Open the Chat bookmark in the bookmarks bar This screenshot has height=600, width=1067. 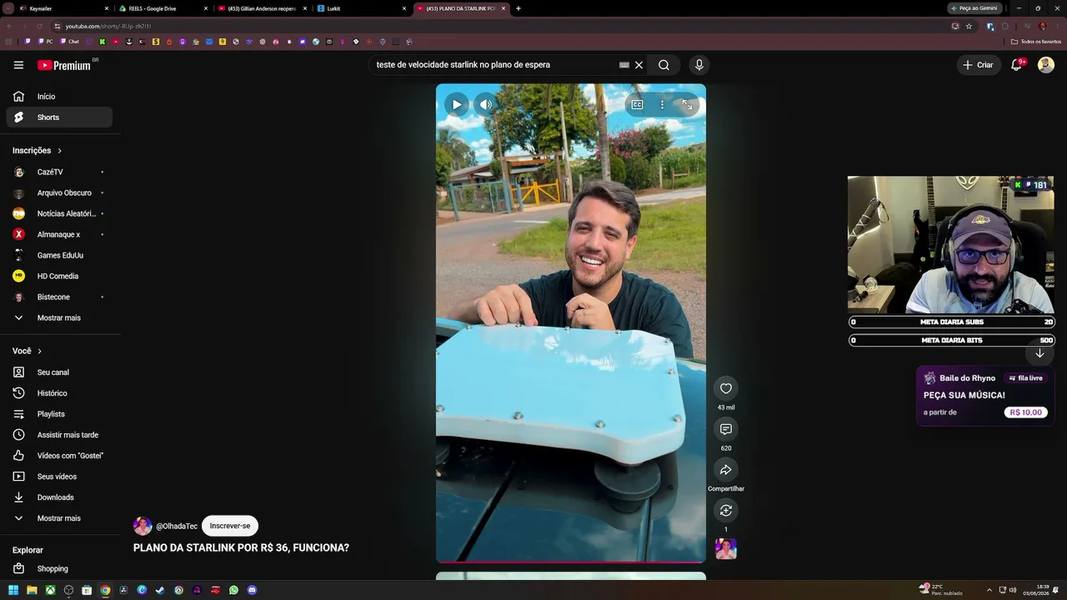[69, 42]
